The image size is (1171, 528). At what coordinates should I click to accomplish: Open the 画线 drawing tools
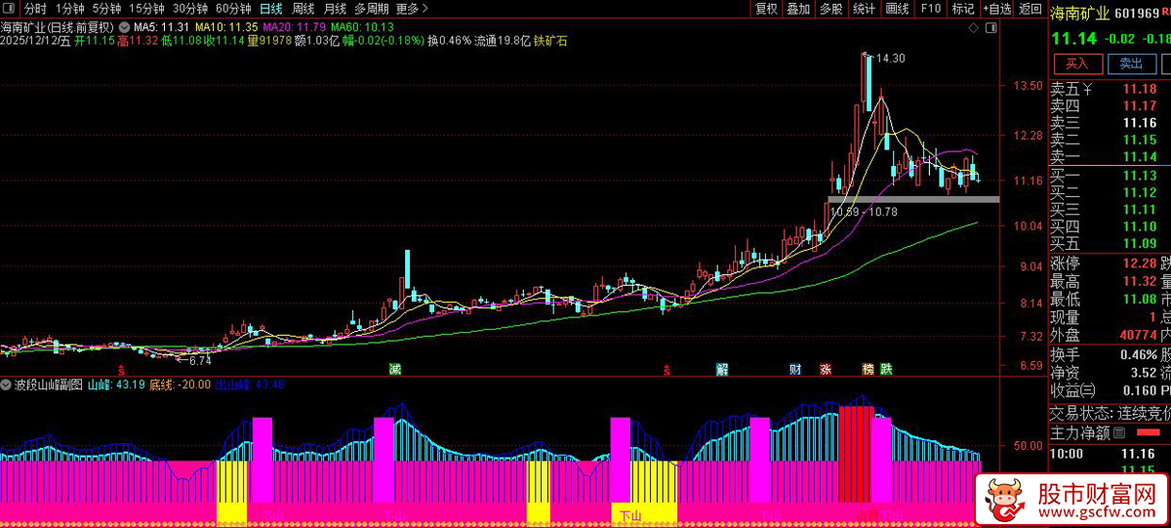point(897,9)
